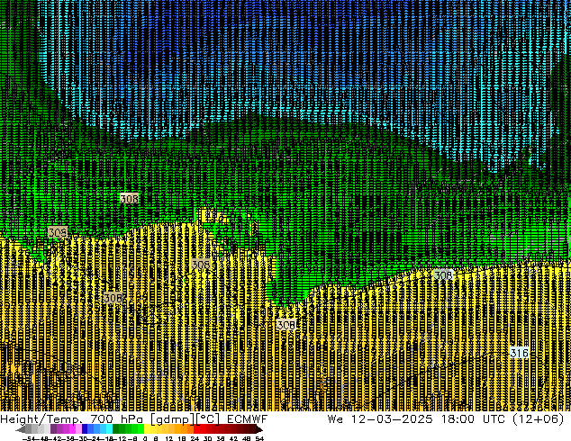This screenshot has height=441, width=571.
Task: Click the 316 height contour label
Action: 520,353
